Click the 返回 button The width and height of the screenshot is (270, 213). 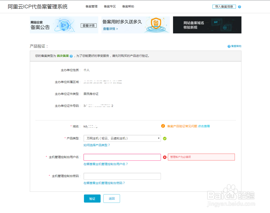tap(112, 198)
